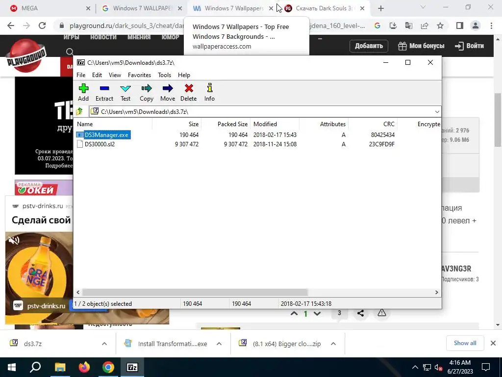Click Show all downloads button
Image resolution: width=502 pixels, height=377 pixels.
pos(465,343)
